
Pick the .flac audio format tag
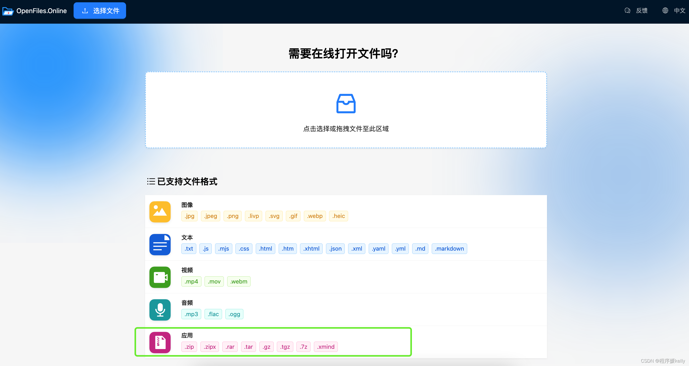pyautogui.click(x=213, y=314)
